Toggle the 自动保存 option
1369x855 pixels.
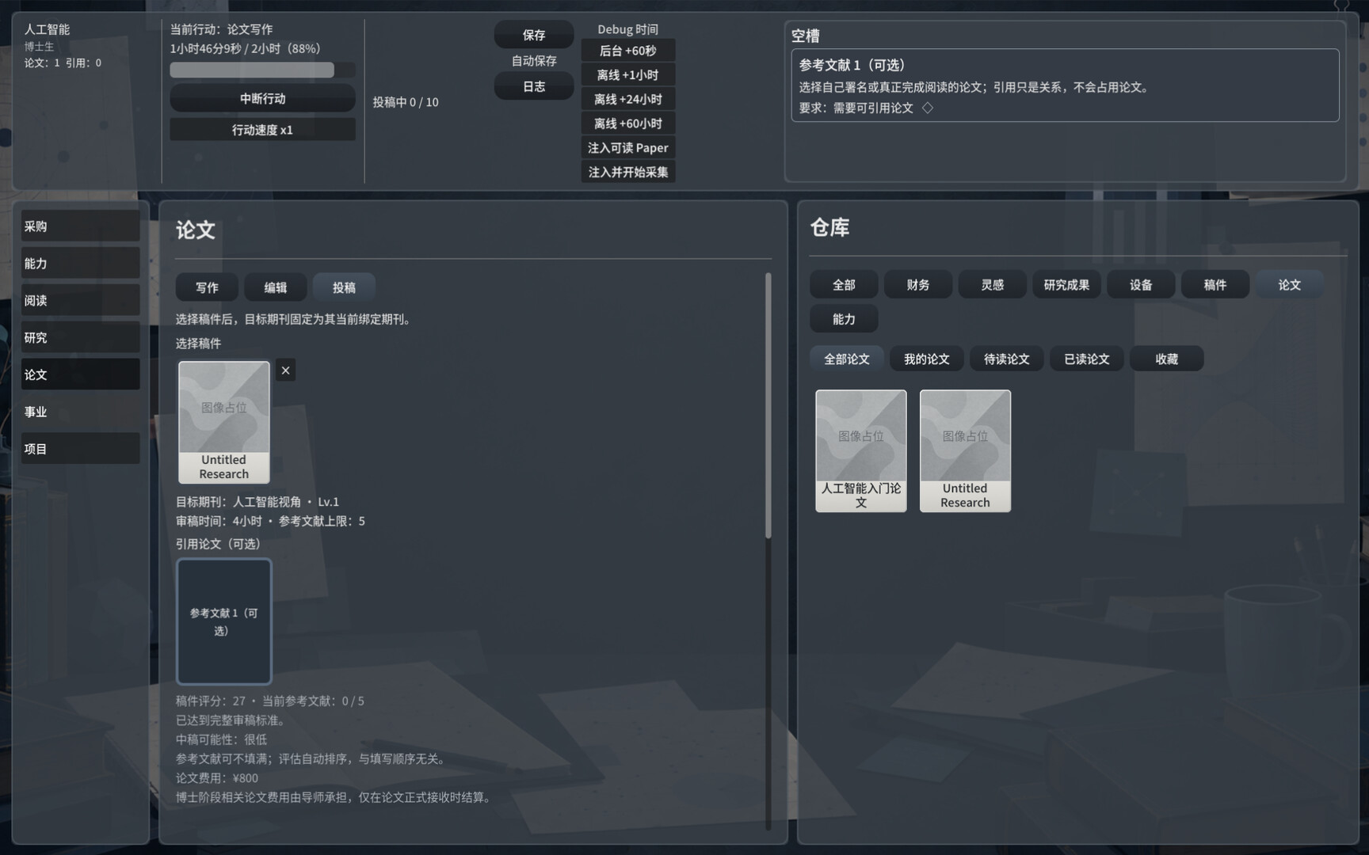(x=534, y=60)
